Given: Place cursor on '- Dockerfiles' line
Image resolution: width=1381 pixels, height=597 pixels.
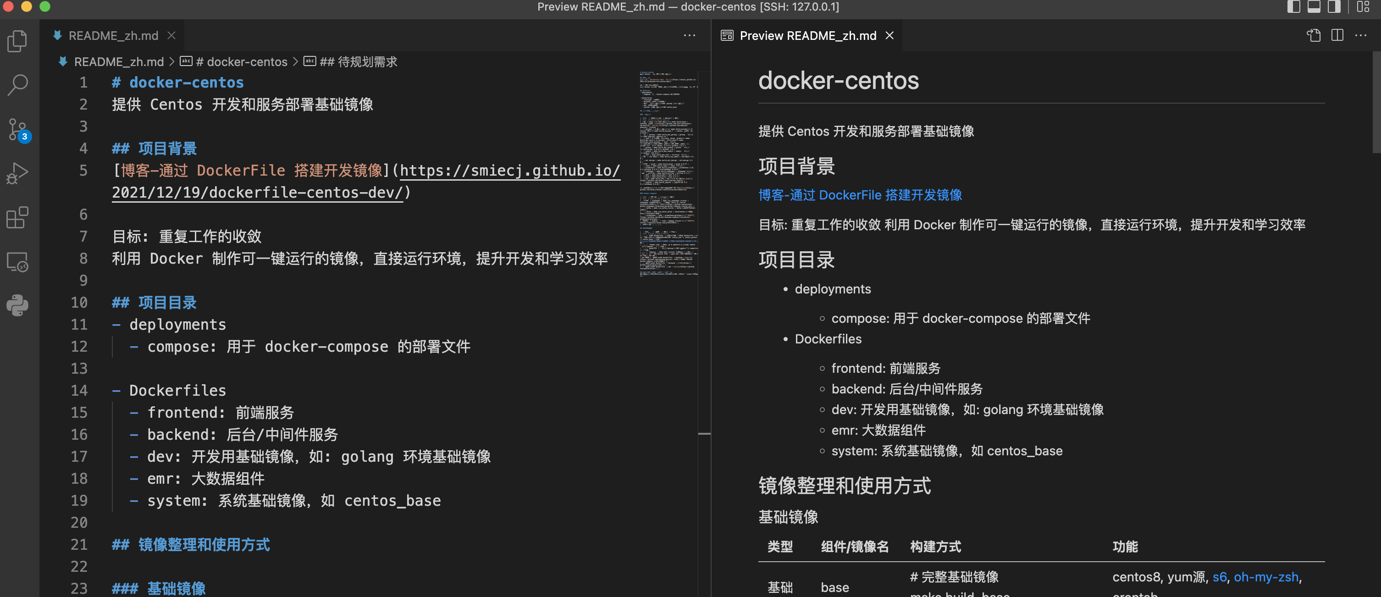Looking at the screenshot, I should tap(169, 390).
